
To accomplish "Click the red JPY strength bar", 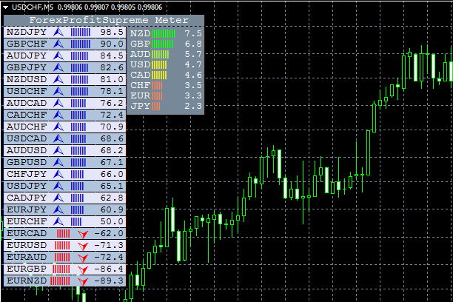I will tap(156, 107).
